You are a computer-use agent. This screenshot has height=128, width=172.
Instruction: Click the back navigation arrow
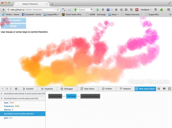tap(4, 9)
